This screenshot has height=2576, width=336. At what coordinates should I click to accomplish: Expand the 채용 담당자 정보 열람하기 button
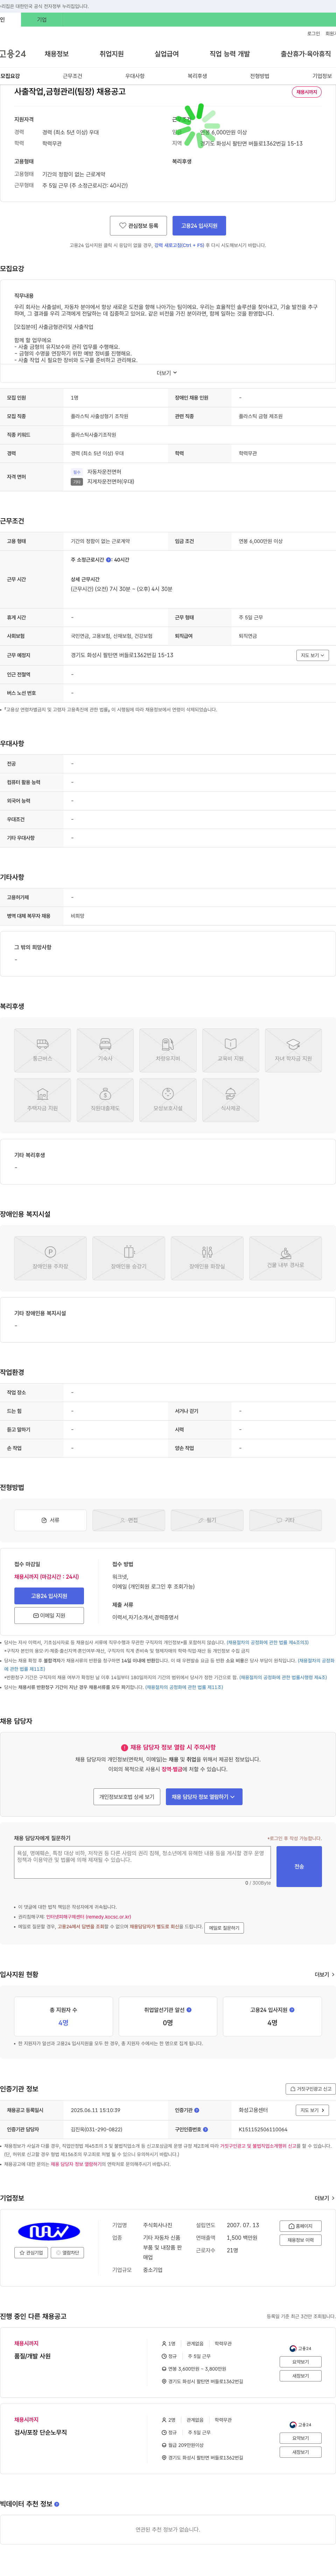204,1797
